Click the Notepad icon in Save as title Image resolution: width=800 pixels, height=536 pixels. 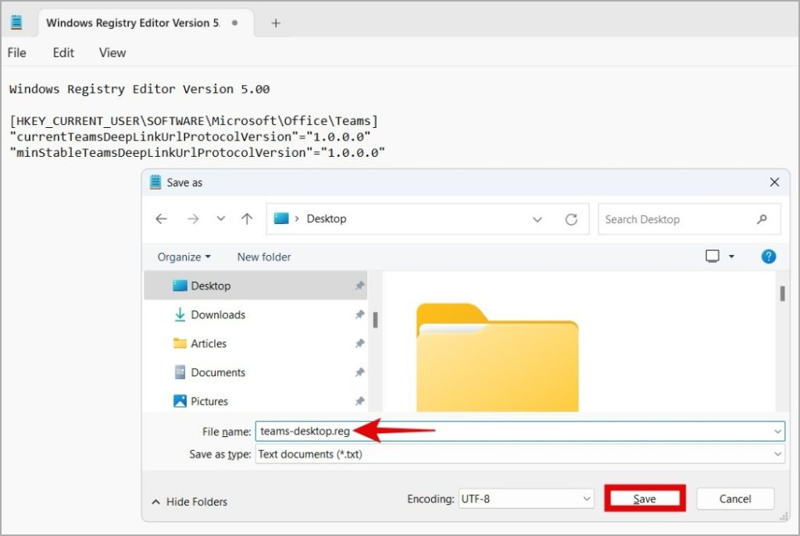point(155,182)
